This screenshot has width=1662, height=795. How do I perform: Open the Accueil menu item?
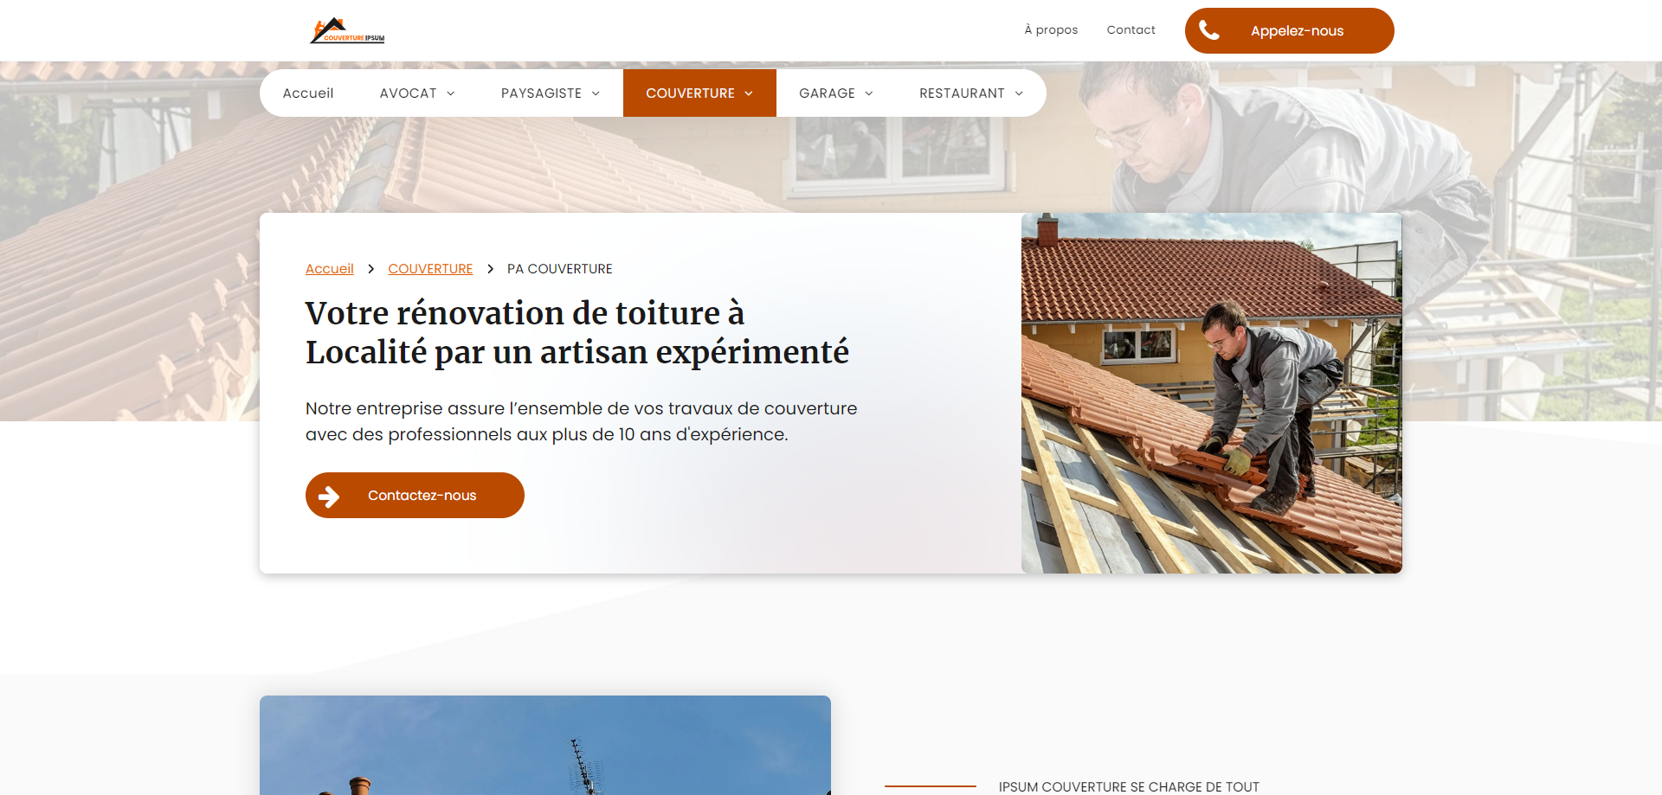(308, 93)
